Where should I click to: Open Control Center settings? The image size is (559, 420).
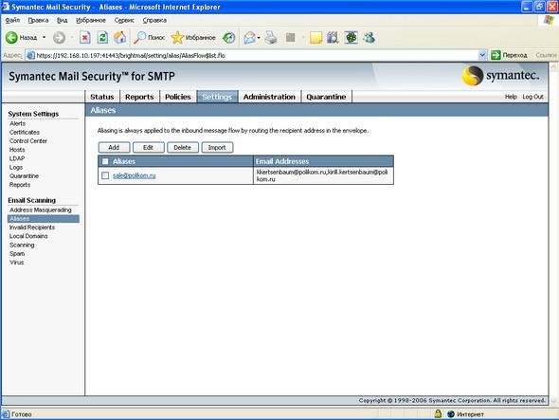point(28,141)
